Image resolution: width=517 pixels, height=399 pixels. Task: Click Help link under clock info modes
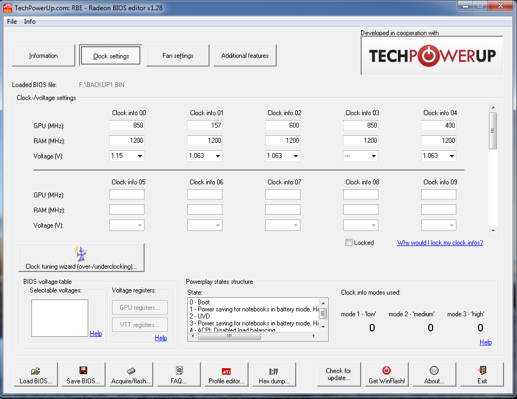(486, 342)
